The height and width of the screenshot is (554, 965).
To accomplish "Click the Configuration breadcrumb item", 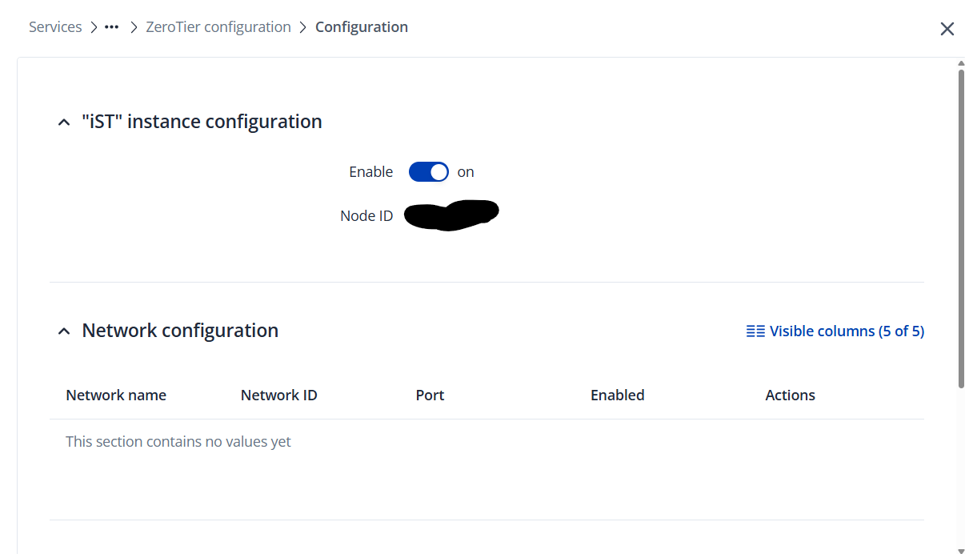I will [x=362, y=27].
